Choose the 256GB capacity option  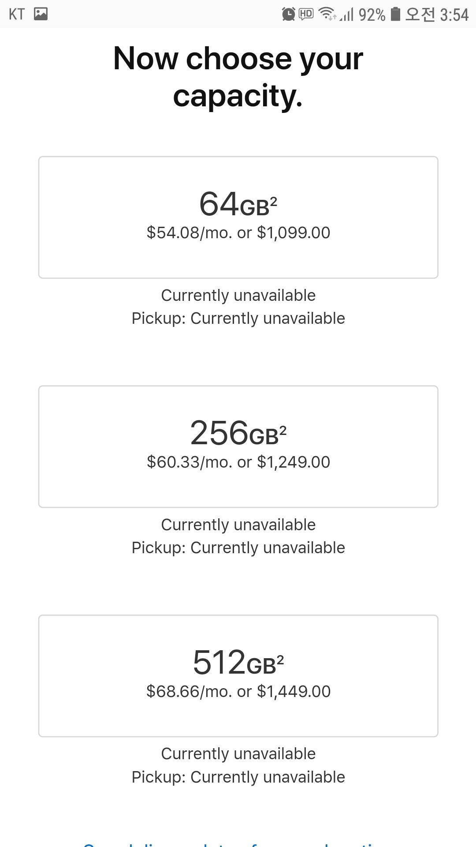(x=238, y=446)
